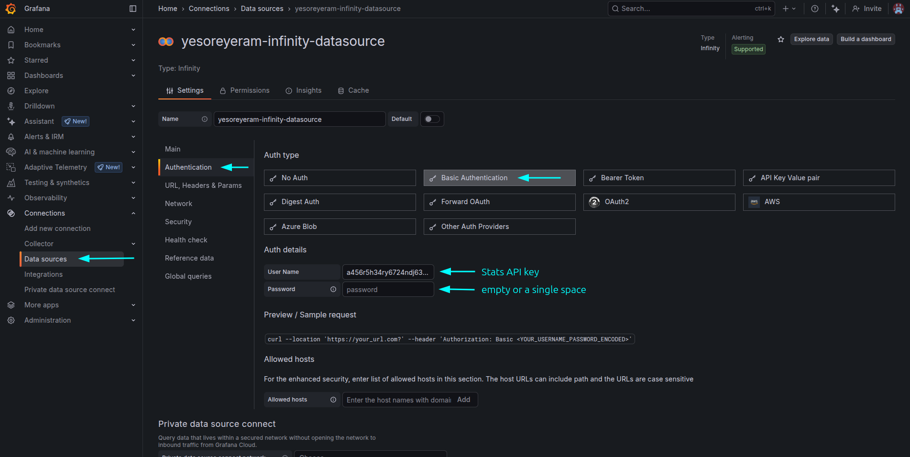Image resolution: width=910 pixels, height=457 pixels.
Task: Collapse the Connections sidebar section
Action: [133, 213]
